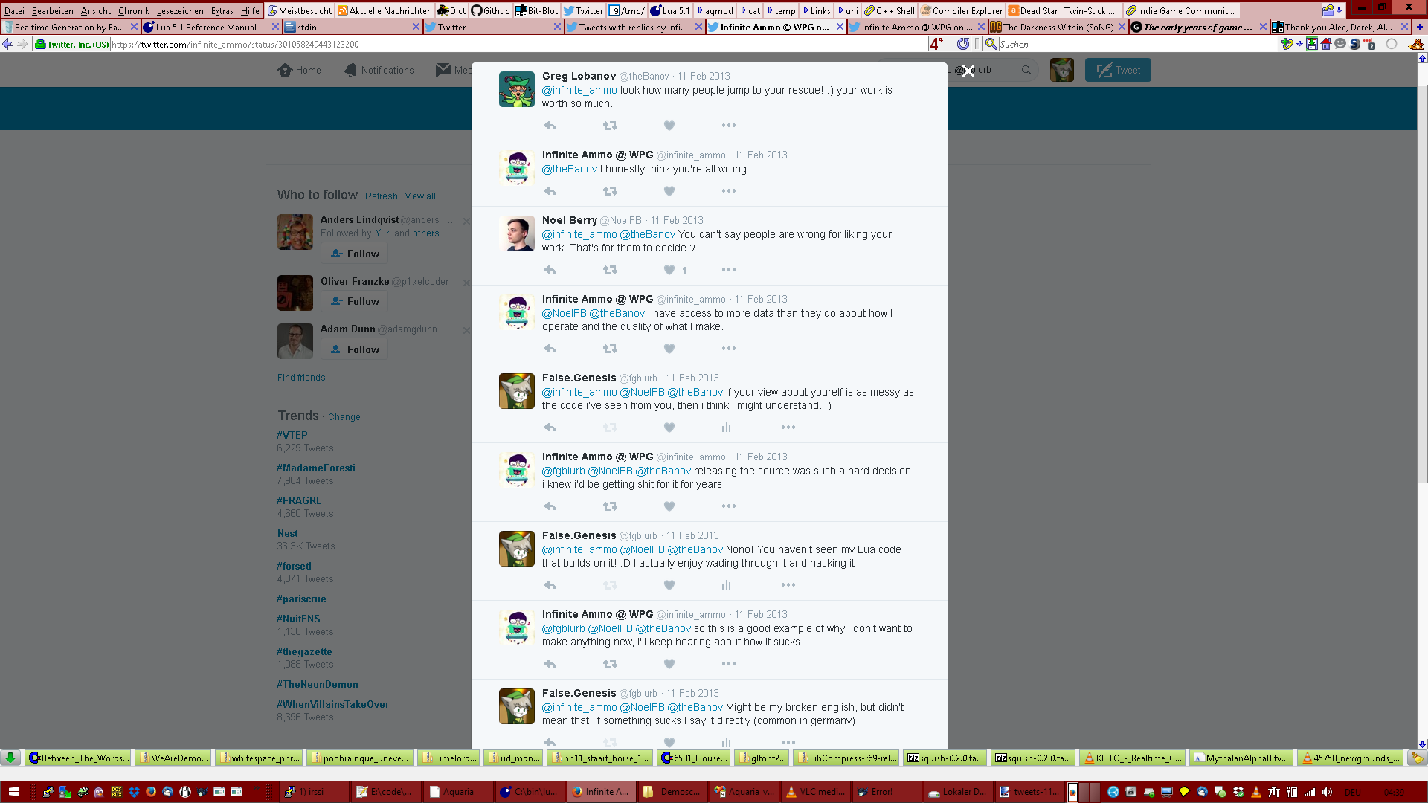
Task: Expand the Links bookmark folder
Action: [x=816, y=10]
